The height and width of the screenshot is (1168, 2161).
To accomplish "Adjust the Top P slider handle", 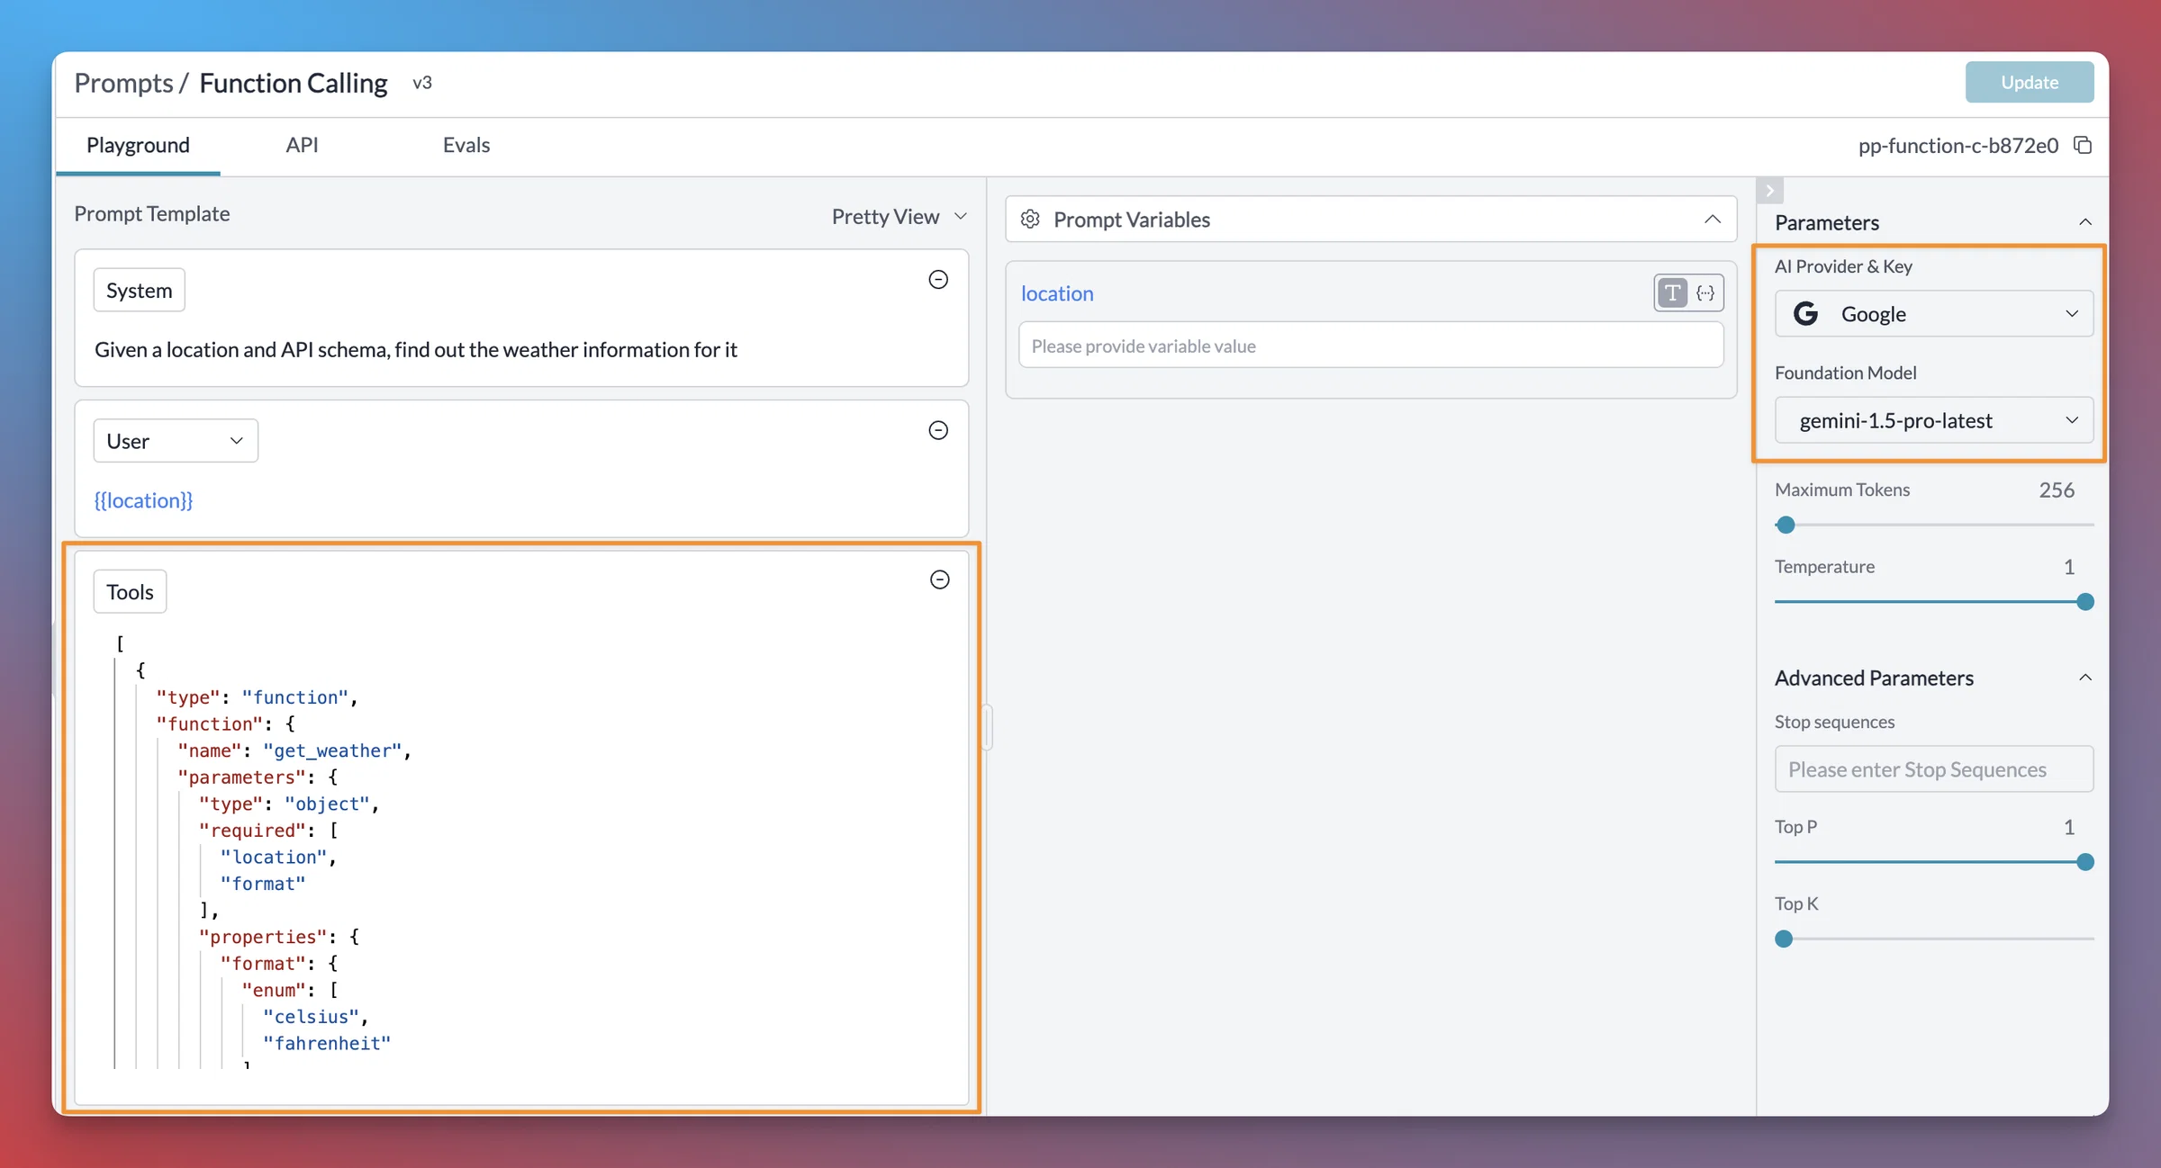I will click(2084, 862).
